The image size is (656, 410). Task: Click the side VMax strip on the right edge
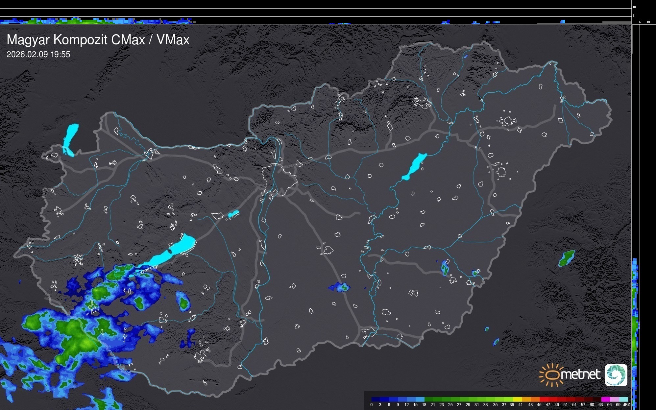pyautogui.click(x=635, y=329)
